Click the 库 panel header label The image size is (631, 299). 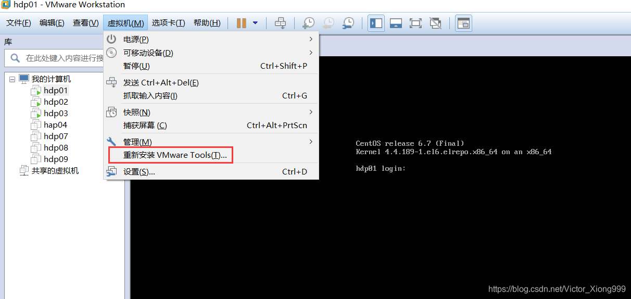8,42
